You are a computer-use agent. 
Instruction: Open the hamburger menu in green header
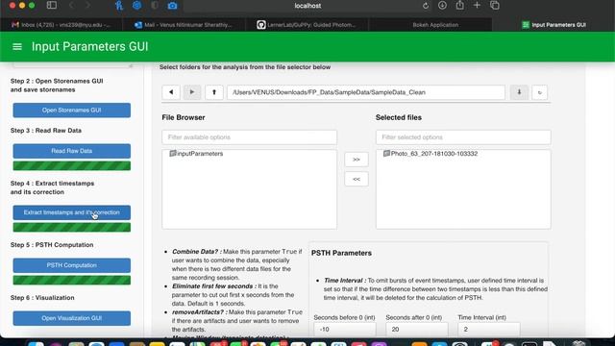pyautogui.click(x=17, y=47)
